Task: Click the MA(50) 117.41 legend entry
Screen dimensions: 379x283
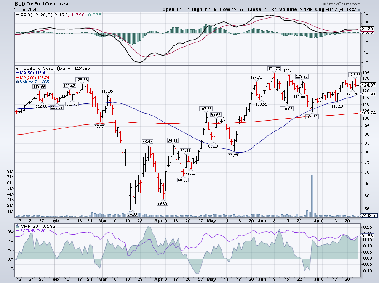Action: [x=31, y=73]
